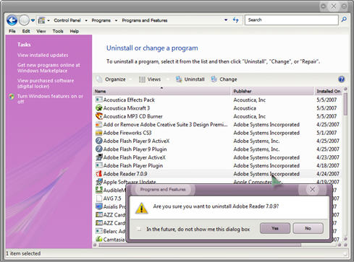This screenshot has width=354, height=262.
Task: Select Acoustica Effects Pack icon
Action: pyautogui.click(x=99, y=100)
